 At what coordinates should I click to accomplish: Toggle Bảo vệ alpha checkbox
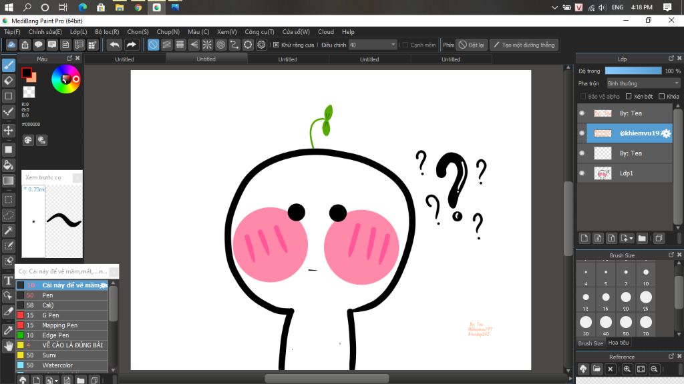[x=582, y=96]
